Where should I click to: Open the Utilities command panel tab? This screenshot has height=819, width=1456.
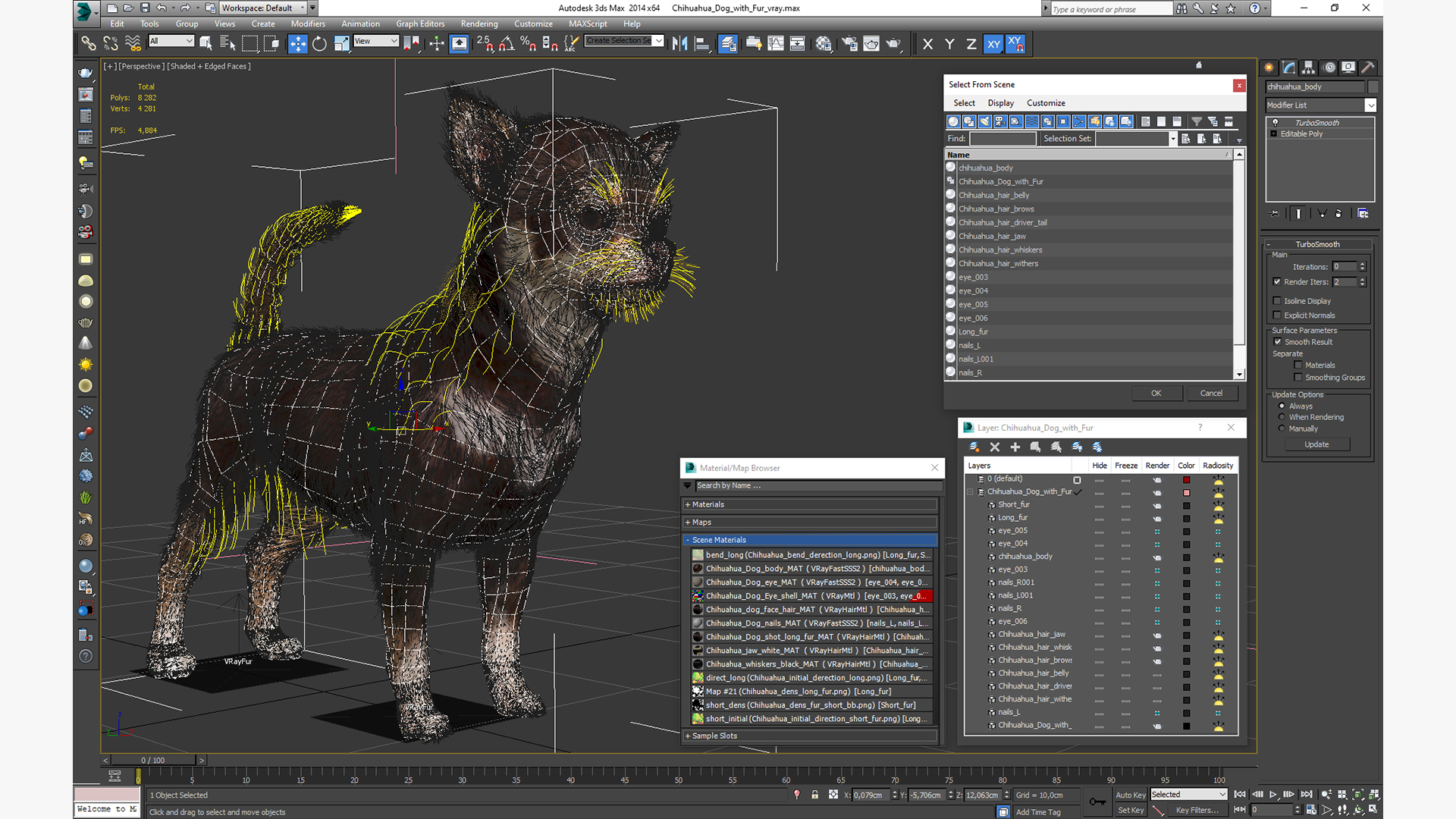click(1368, 67)
